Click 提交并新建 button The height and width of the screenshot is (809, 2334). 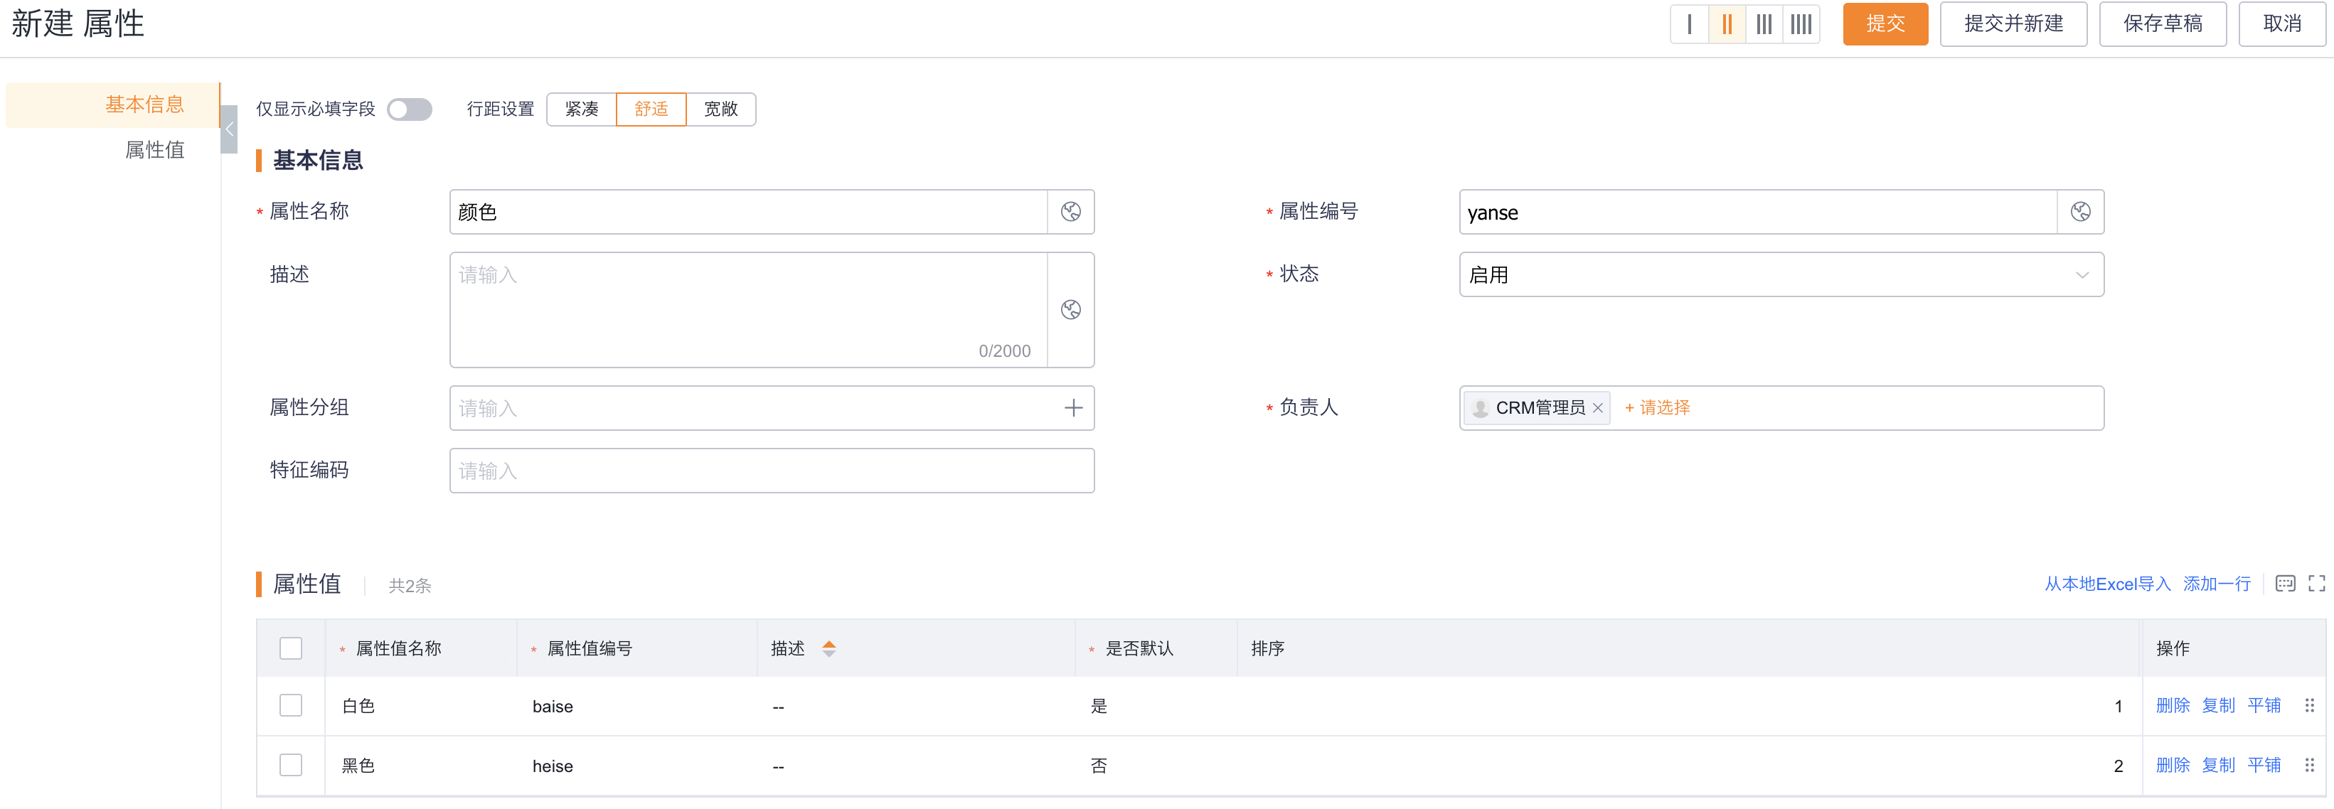pyautogui.click(x=2013, y=23)
